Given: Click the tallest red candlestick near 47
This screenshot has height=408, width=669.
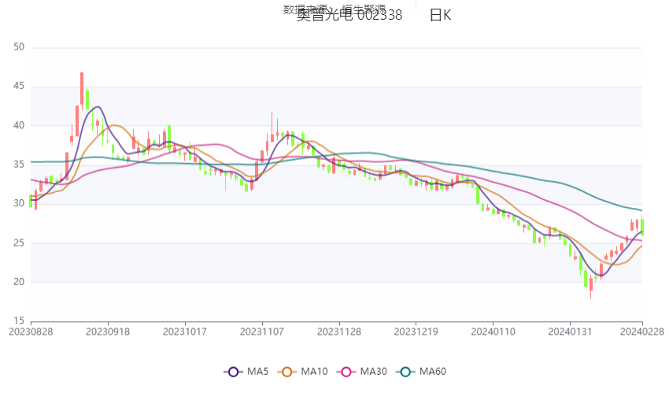Looking at the screenshot, I should [82, 90].
